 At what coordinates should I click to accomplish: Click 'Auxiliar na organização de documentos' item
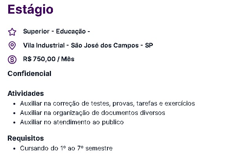click(x=93, y=113)
